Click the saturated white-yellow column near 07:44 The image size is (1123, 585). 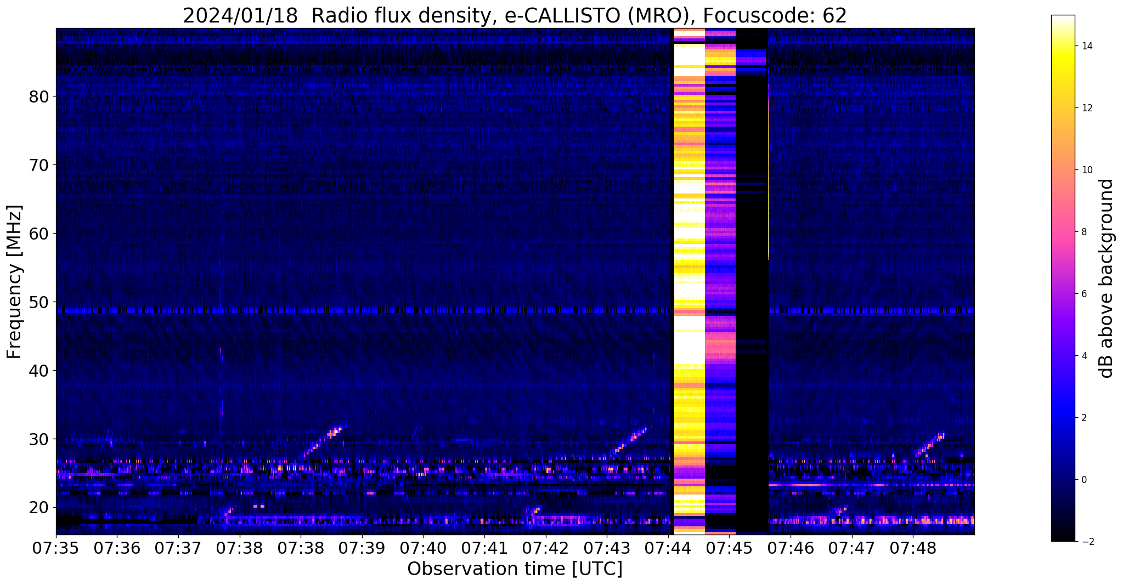[689, 281]
